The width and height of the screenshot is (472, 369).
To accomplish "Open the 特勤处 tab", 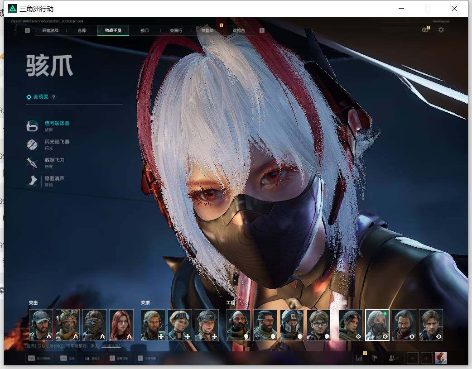I will tap(207, 30).
